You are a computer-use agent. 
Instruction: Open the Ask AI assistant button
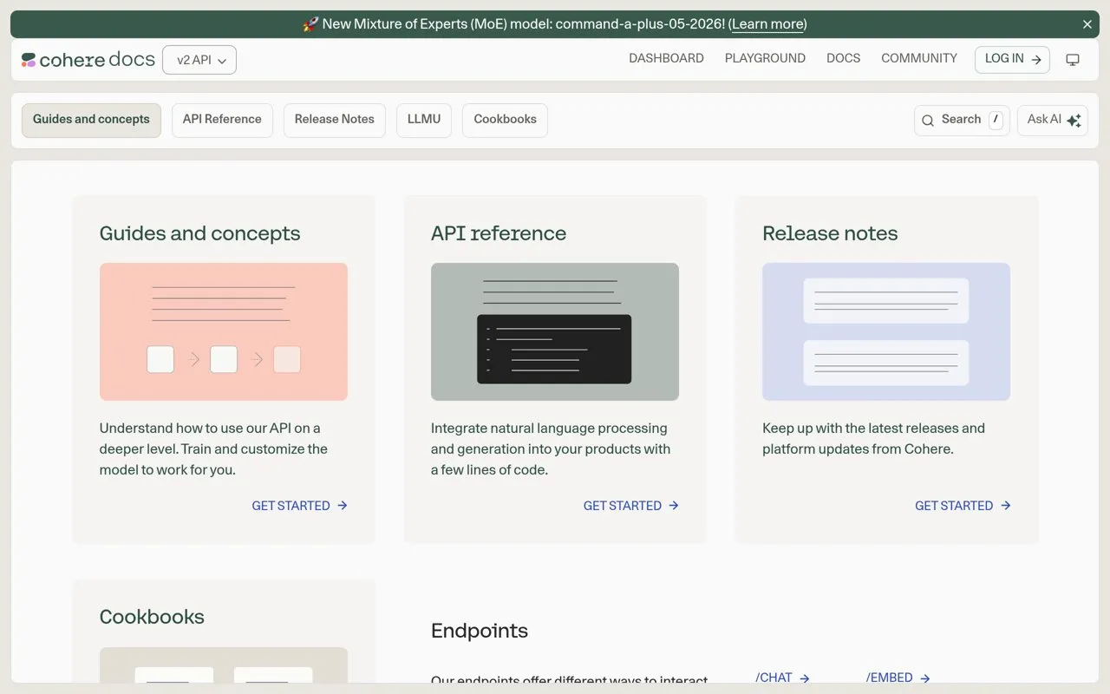(x=1053, y=120)
